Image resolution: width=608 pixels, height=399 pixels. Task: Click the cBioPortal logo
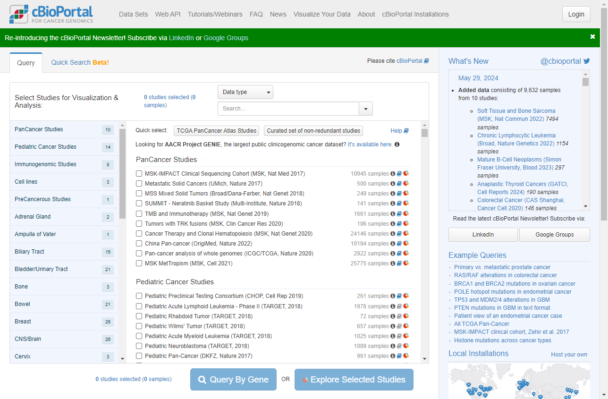51,14
